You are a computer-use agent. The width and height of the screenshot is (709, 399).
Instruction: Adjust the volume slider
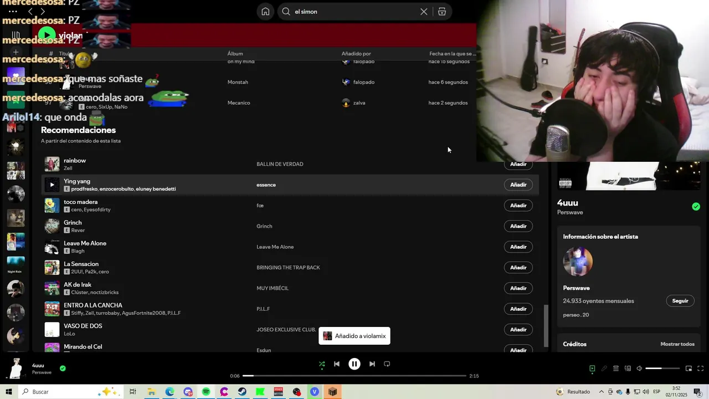(x=662, y=369)
